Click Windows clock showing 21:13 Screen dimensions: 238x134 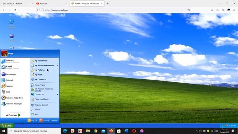(x=225, y=131)
